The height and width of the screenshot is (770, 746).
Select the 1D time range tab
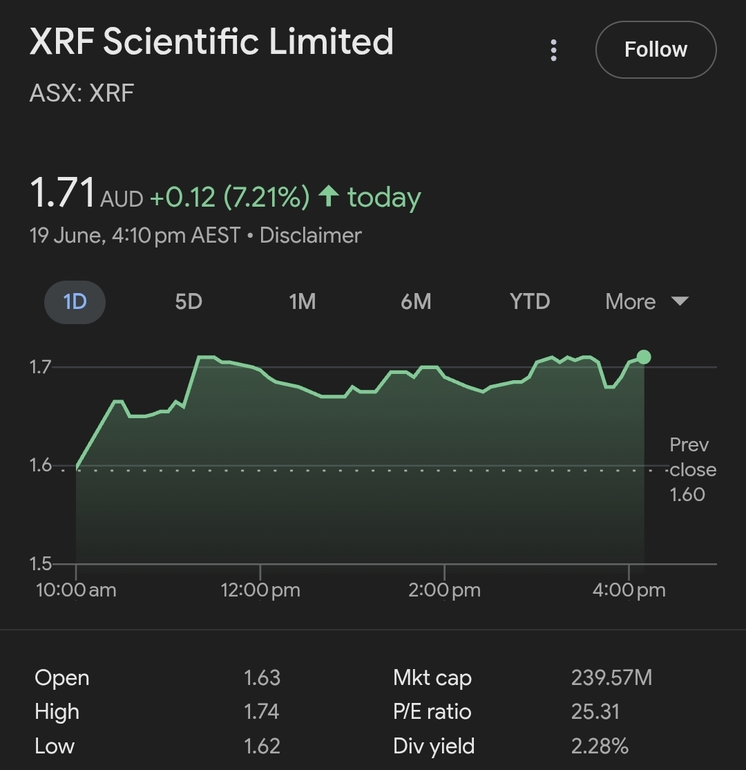[x=75, y=302]
